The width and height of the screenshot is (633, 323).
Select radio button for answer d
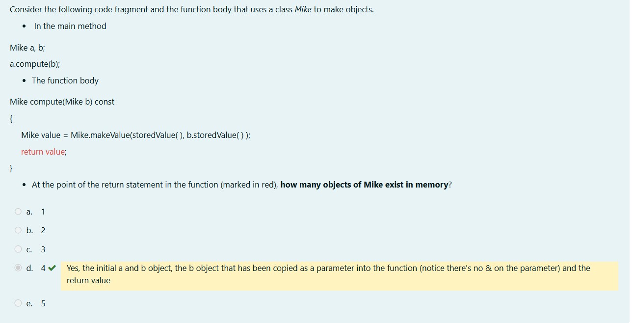tap(18, 268)
